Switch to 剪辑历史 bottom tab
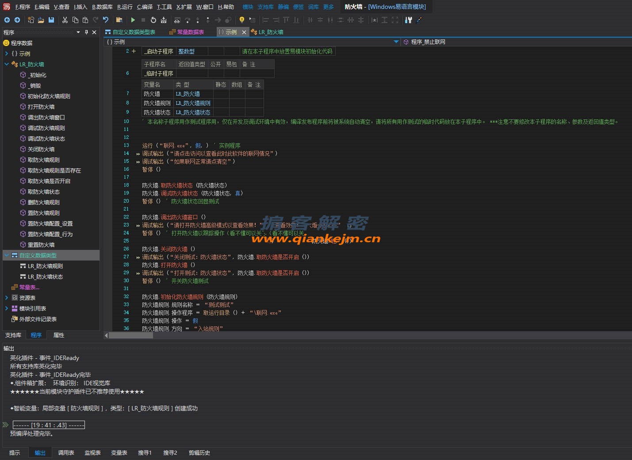The image size is (632, 460). 199,453
